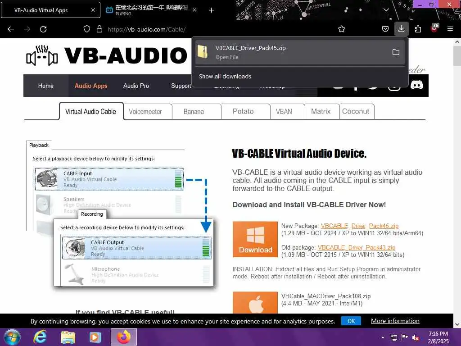Click the padlock site info icon
Screen dimensions: 461x346
coord(99,29)
